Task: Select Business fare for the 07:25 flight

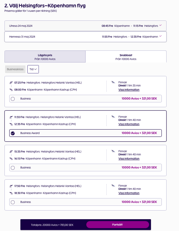Action: 85,99
